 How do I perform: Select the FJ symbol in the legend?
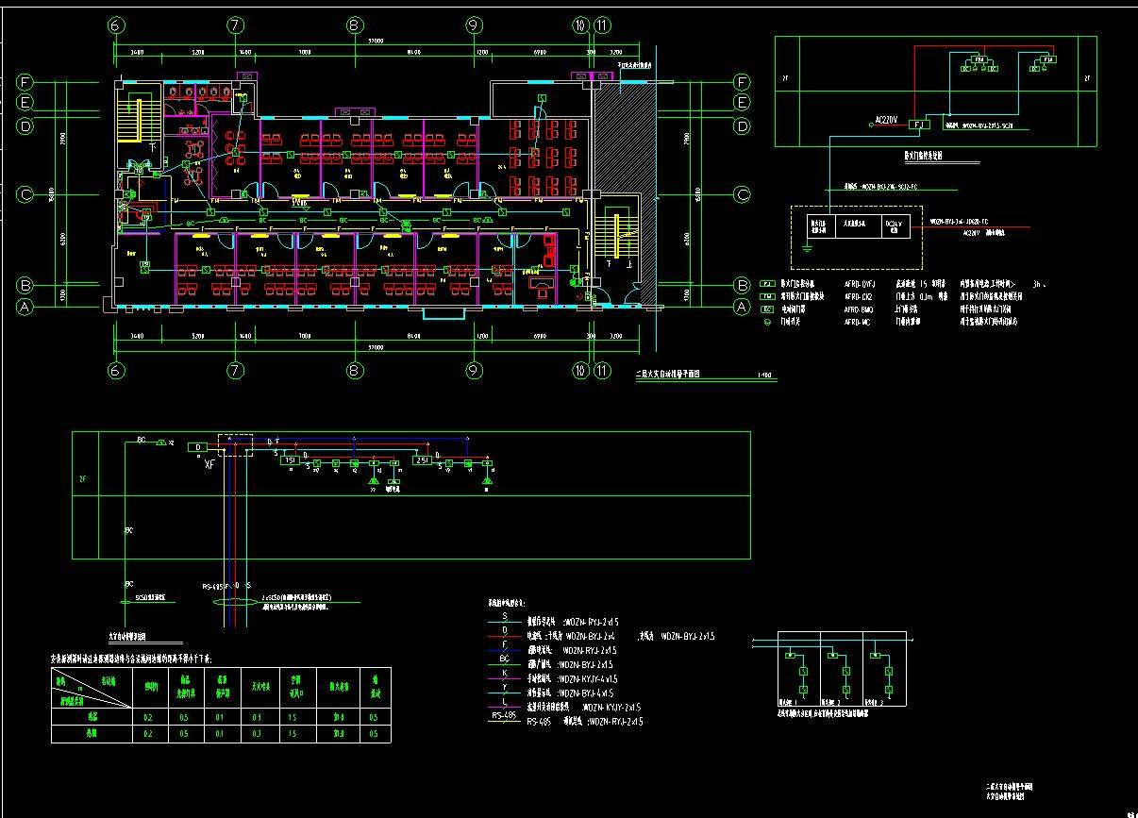click(767, 283)
